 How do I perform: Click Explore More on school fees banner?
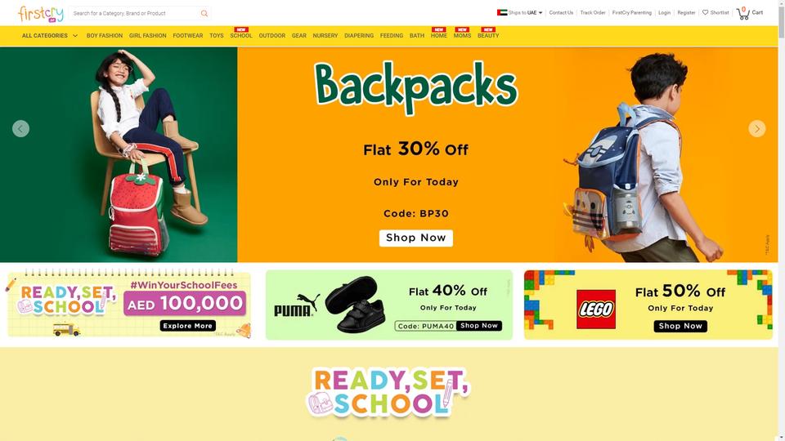(188, 326)
